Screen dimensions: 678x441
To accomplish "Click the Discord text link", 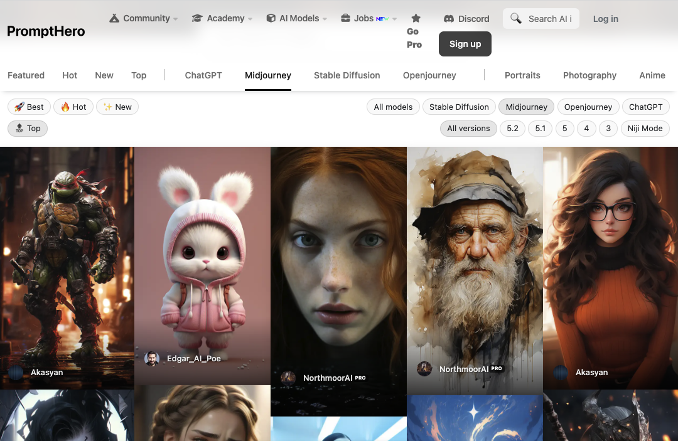I will pos(473,19).
